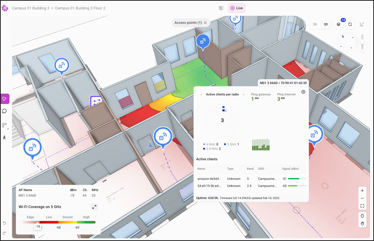Navigate back with left chevron in AP panel
The image size is (374, 241).
tap(201, 94)
